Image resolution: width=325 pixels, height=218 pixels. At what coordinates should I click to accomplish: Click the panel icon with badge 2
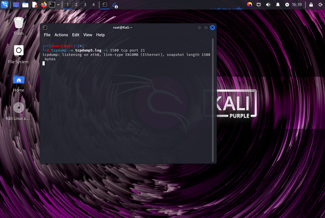click(115, 5)
